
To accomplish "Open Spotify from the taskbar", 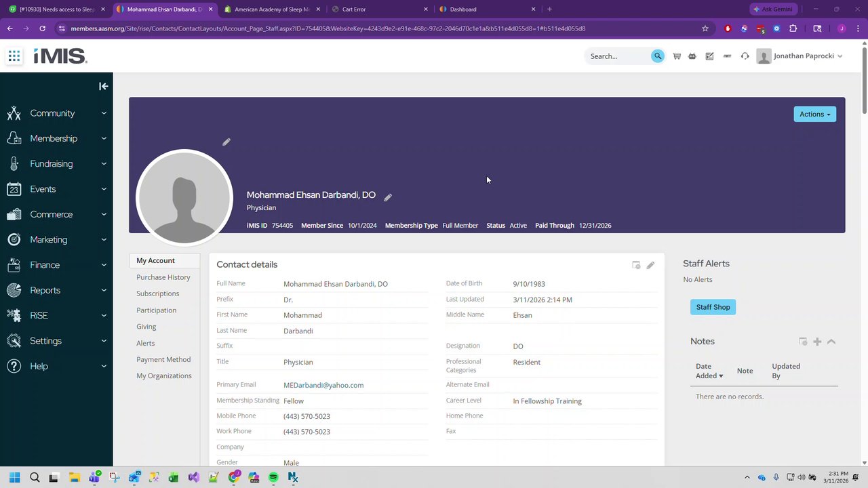I will (273, 477).
